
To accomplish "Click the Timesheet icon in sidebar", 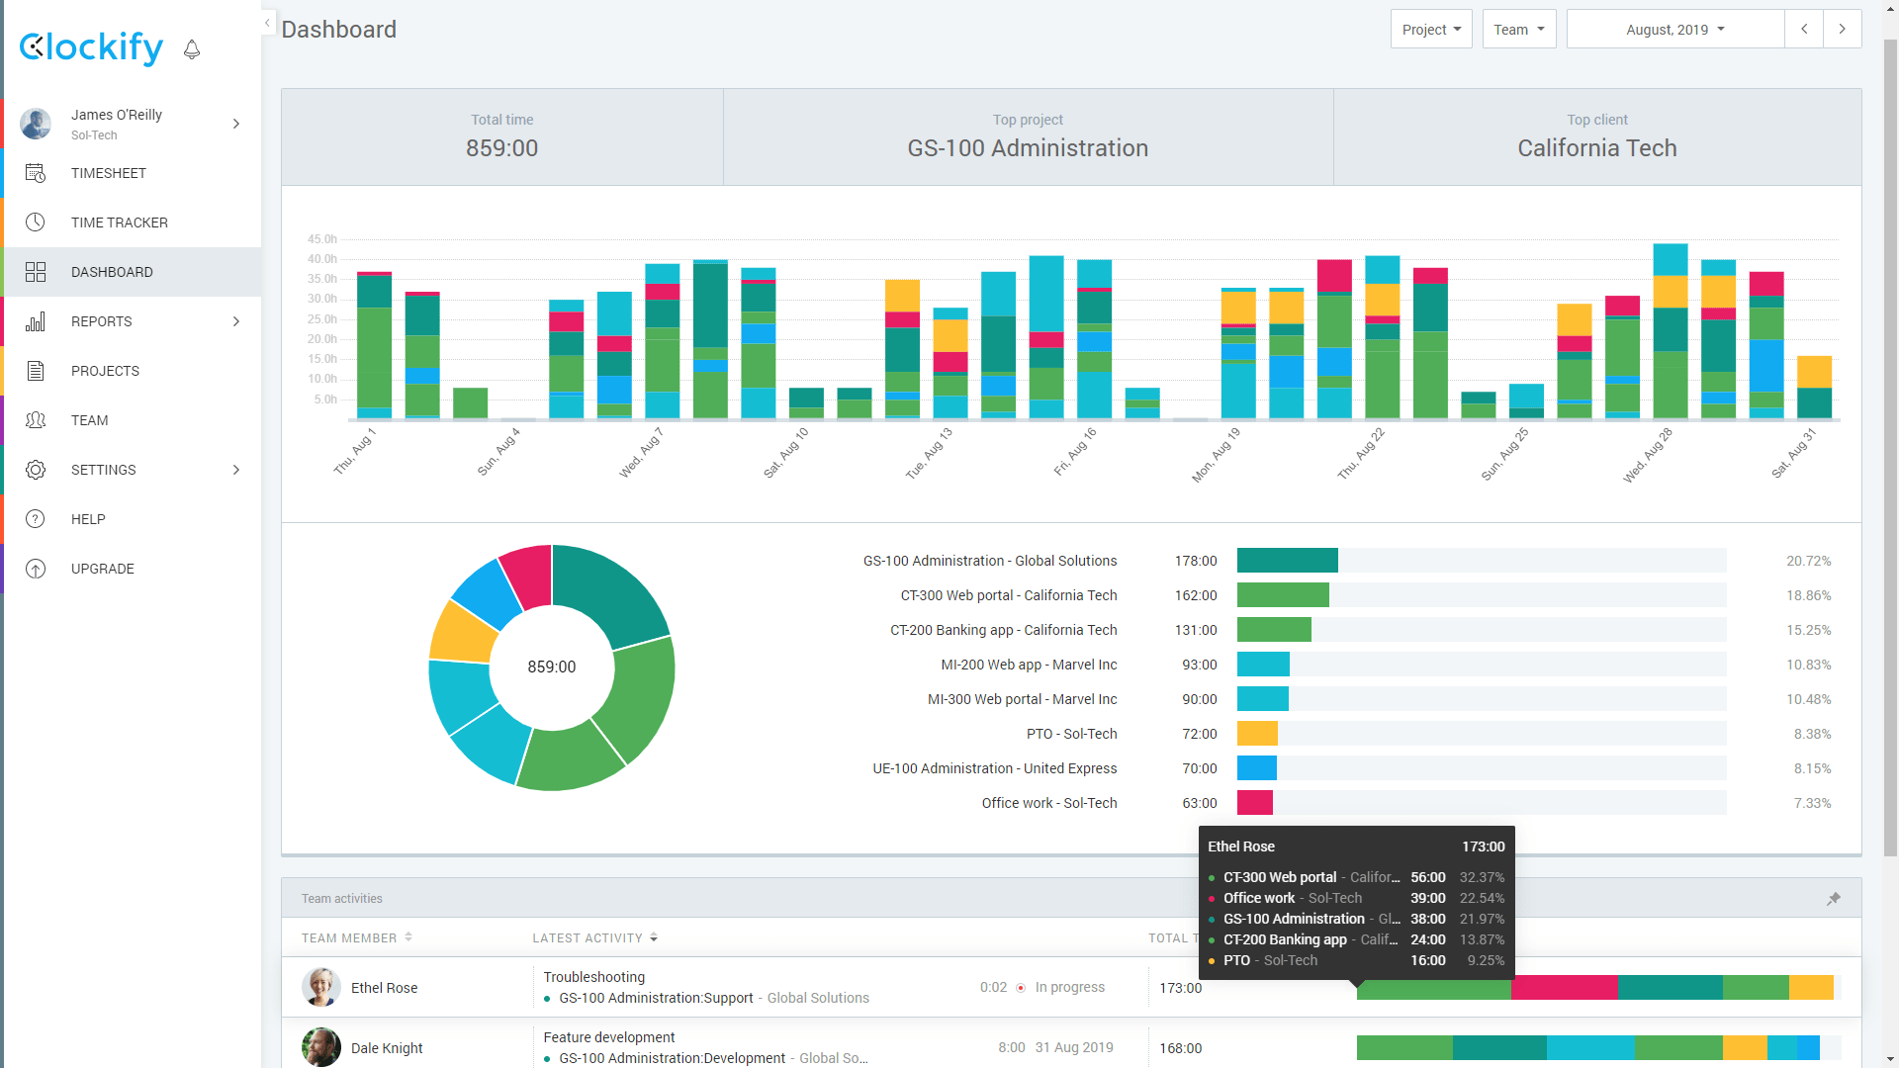I will [x=37, y=173].
